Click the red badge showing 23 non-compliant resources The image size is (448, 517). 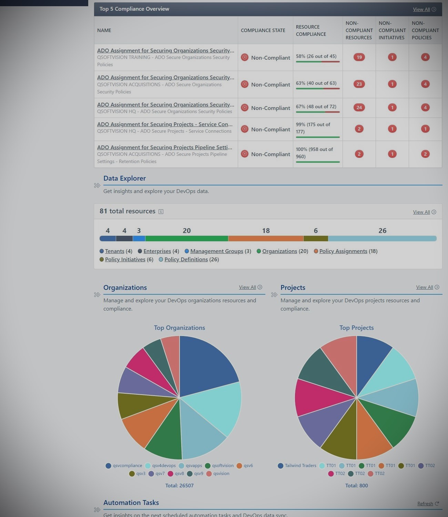click(x=359, y=84)
